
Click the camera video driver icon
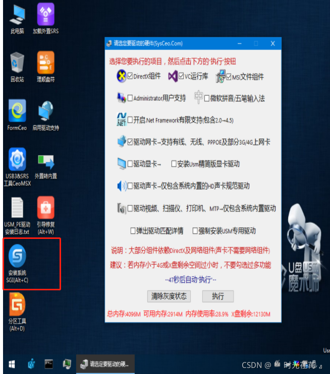[122, 209]
